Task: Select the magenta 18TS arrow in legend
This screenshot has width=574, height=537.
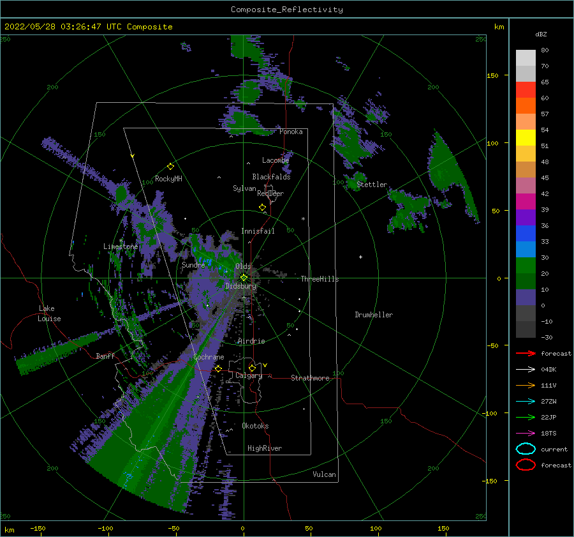Action: (x=526, y=434)
